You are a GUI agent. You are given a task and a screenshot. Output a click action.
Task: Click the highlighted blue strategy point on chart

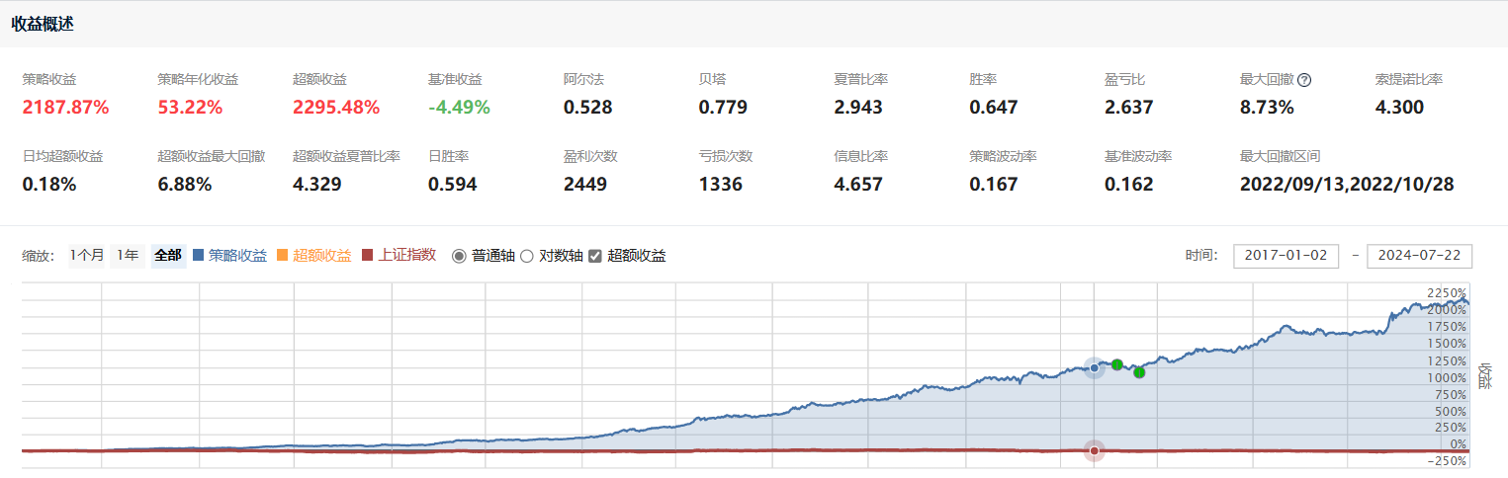[x=1094, y=368]
